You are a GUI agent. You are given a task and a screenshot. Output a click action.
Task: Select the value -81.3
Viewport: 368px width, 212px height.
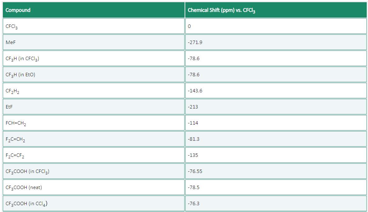276,139
